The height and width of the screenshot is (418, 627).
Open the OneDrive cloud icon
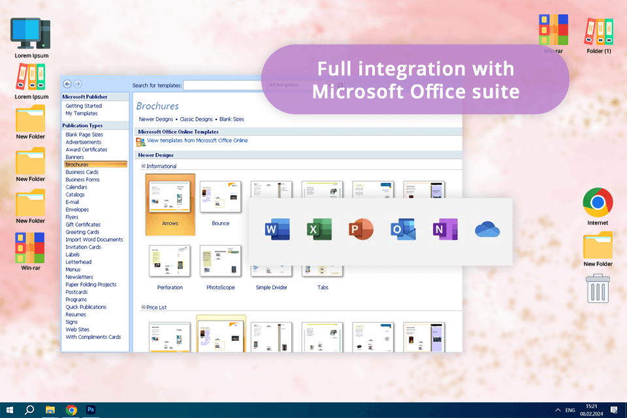tap(487, 230)
